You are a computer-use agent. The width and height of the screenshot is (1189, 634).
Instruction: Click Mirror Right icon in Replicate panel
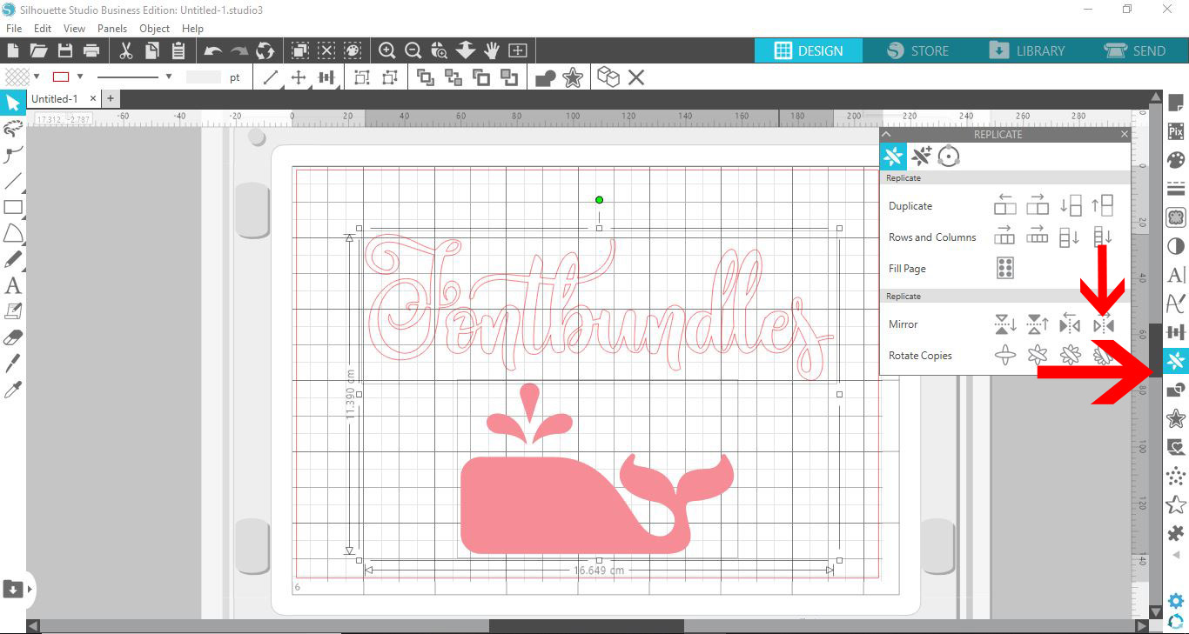(x=1104, y=324)
